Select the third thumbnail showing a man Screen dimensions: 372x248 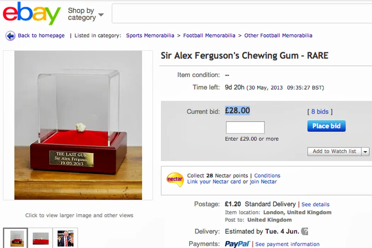coord(66,238)
